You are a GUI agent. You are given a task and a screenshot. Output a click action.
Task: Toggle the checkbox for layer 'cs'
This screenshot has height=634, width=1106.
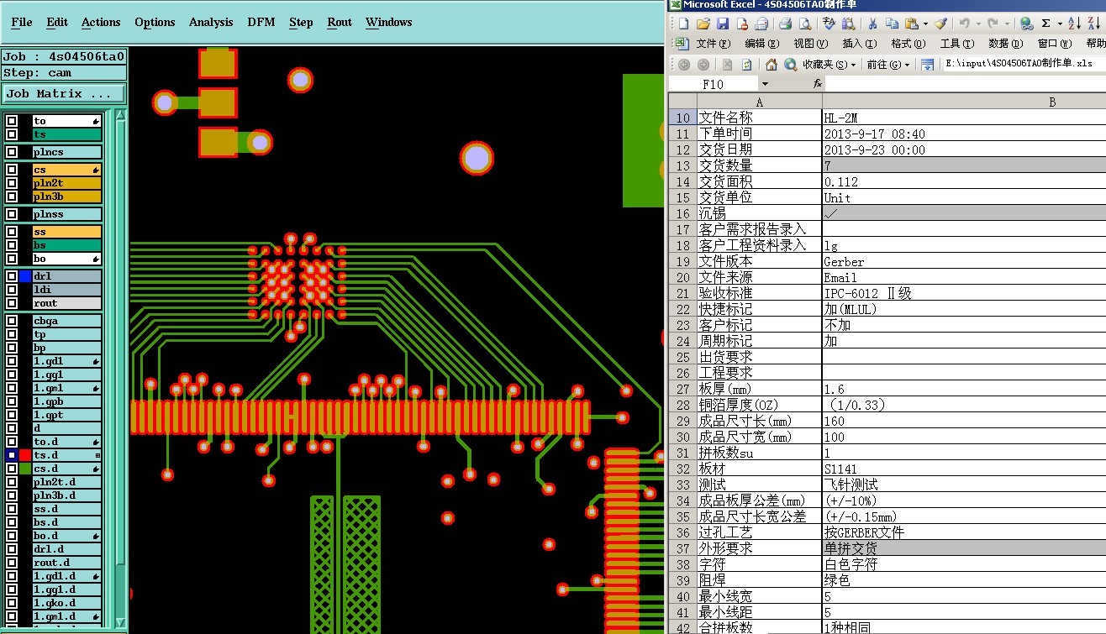pyautogui.click(x=12, y=170)
